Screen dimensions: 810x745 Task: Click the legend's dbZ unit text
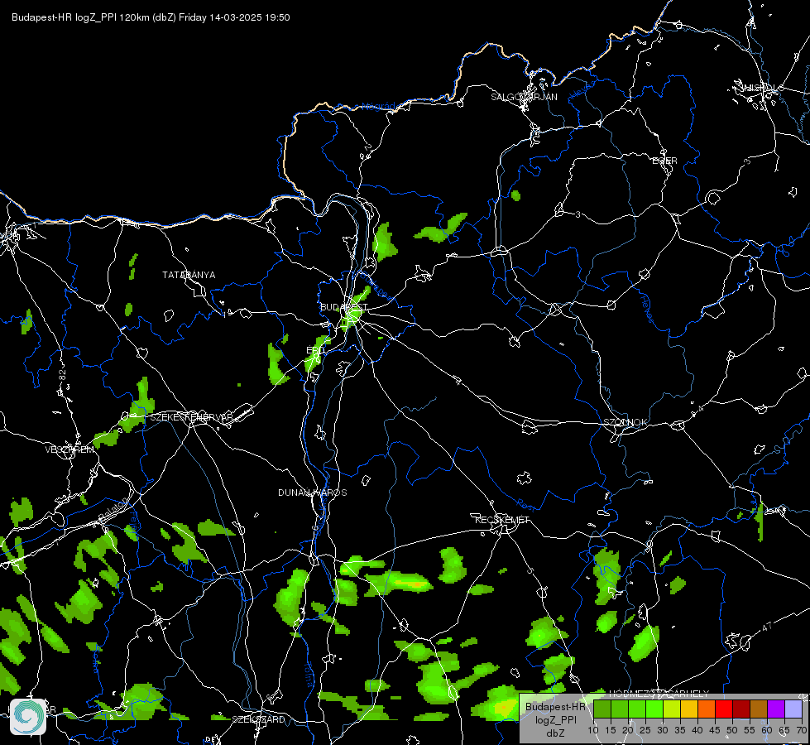coord(555,733)
